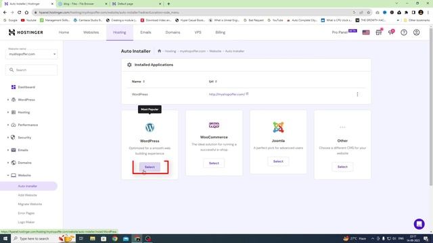Open Billing in top navigation
Screen dimensions: 433x243
click(x=220, y=32)
